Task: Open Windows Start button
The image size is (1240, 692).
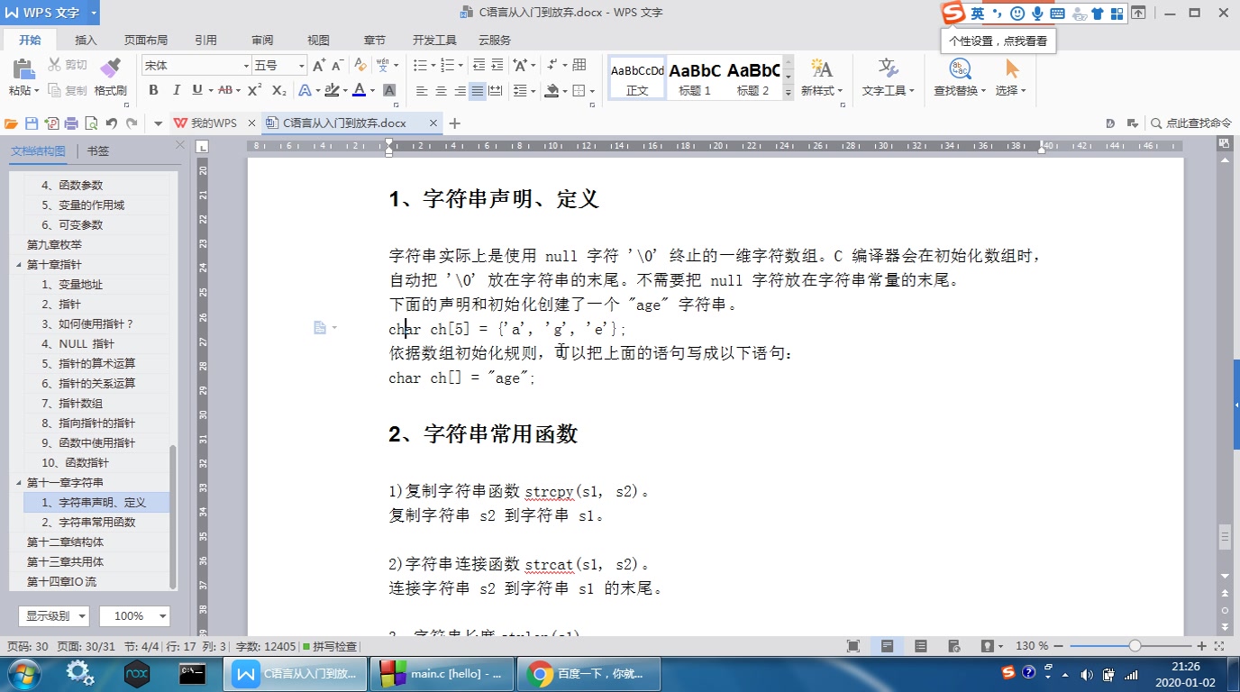Action: coord(23,674)
